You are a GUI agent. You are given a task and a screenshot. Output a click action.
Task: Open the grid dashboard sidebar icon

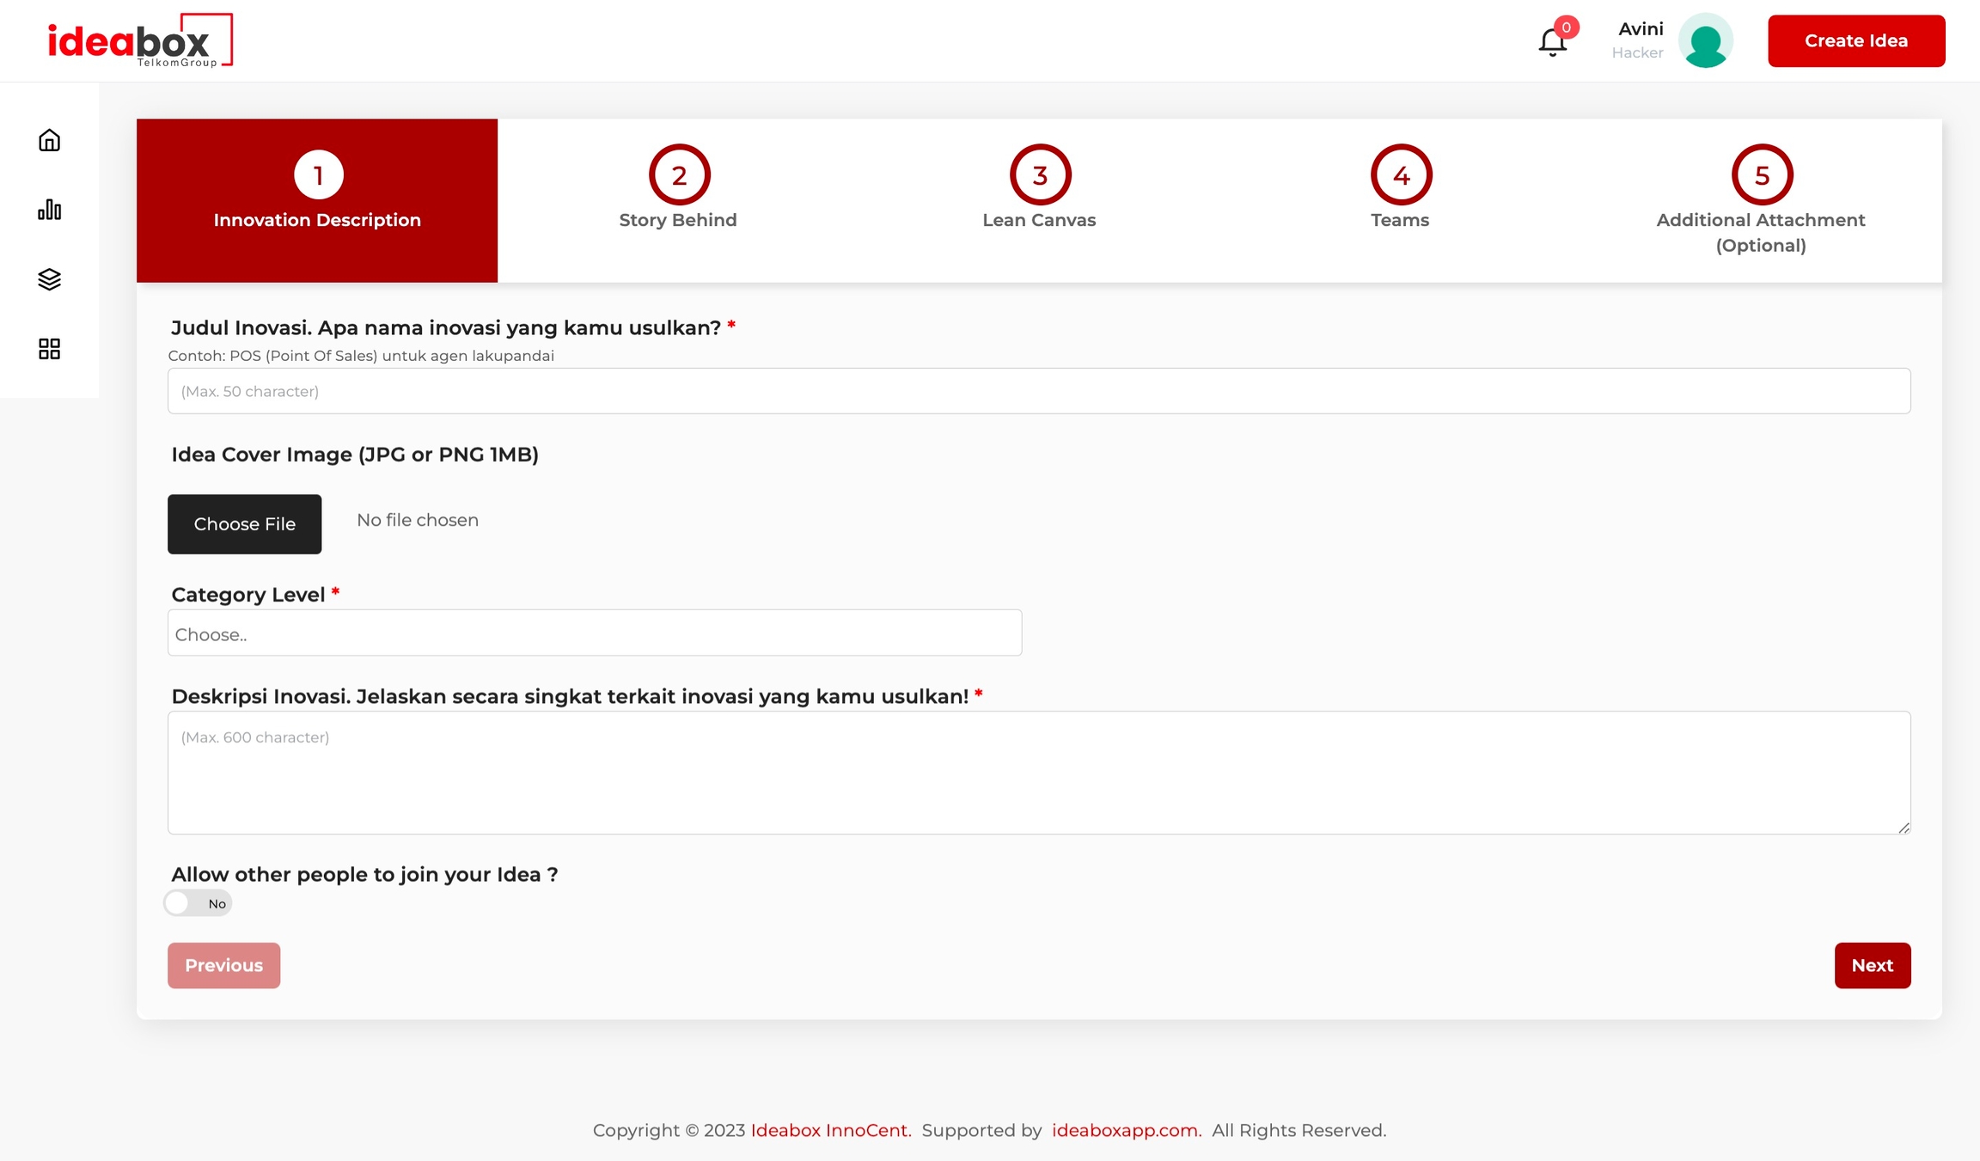(49, 349)
